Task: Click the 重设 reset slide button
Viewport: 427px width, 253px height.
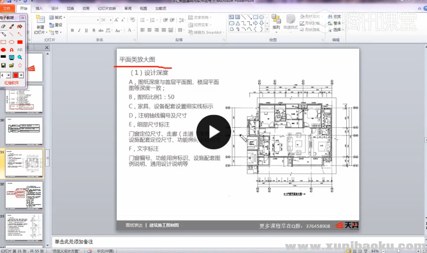Action: click(x=58, y=25)
